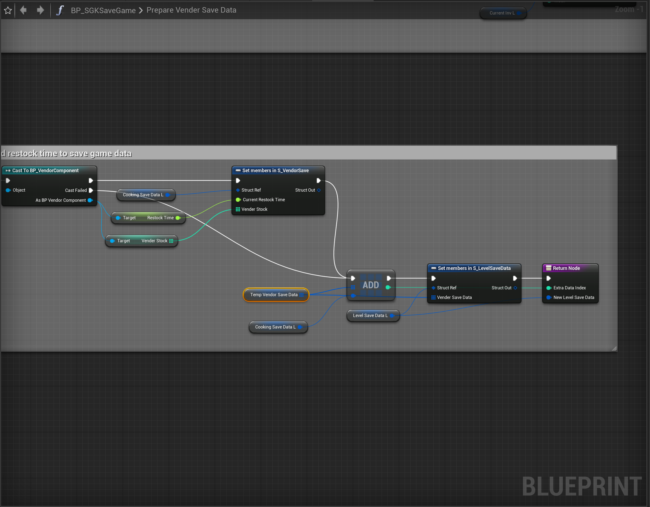The image size is (650, 507).
Task: Select the ADD array node
Action: point(371,285)
